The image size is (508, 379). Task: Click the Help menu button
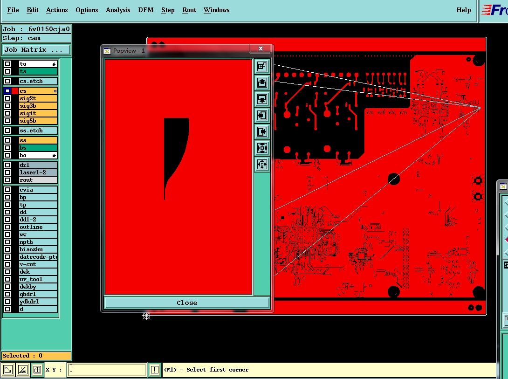click(464, 10)
